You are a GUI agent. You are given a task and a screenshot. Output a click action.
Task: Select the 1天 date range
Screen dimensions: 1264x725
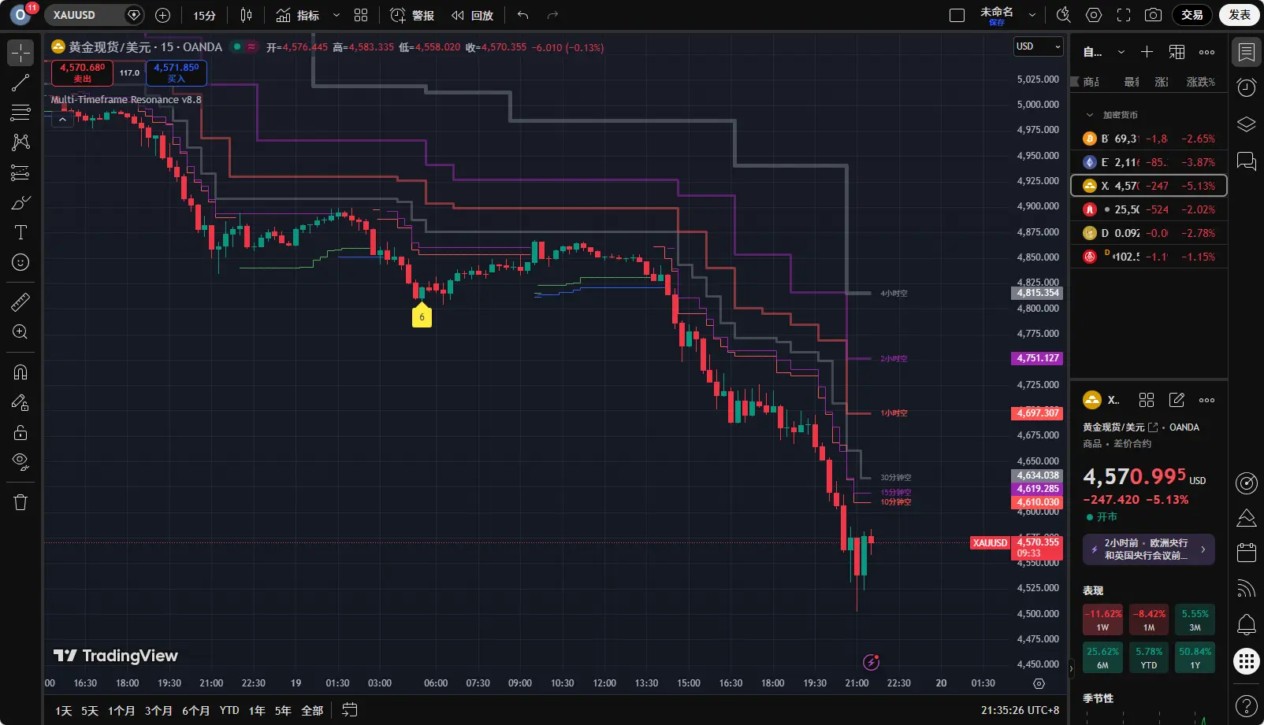point(64,710)
